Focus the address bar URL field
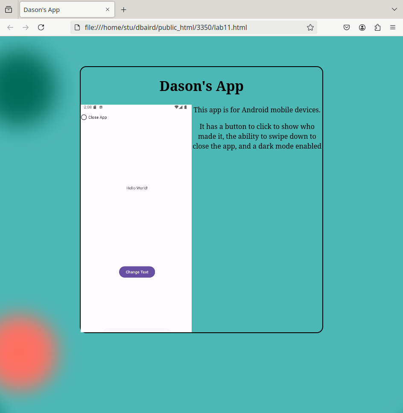 pos(193,27)
